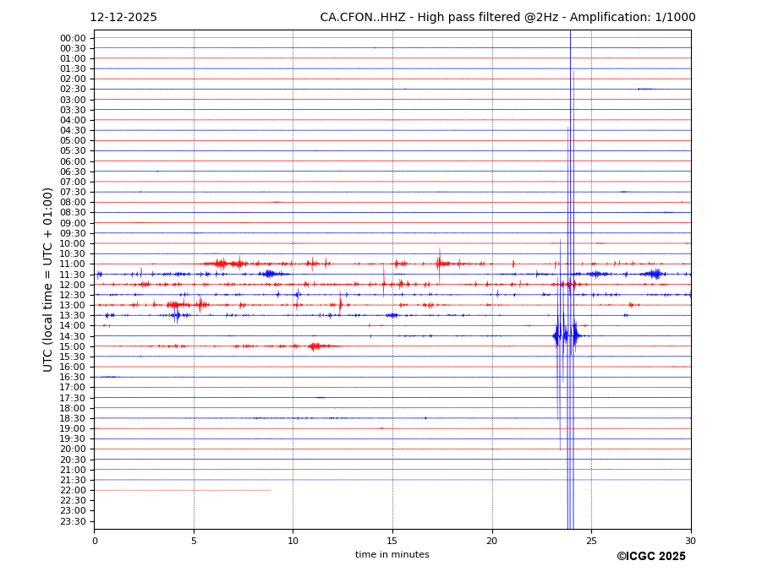Click the red spike near minute 17 on 11:00 trace
Viewport: 784px width, 588px height.
click(x=439, y=263)
